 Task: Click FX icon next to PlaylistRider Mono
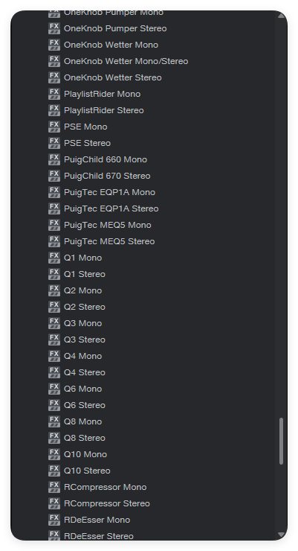click(x=54, y=94)
